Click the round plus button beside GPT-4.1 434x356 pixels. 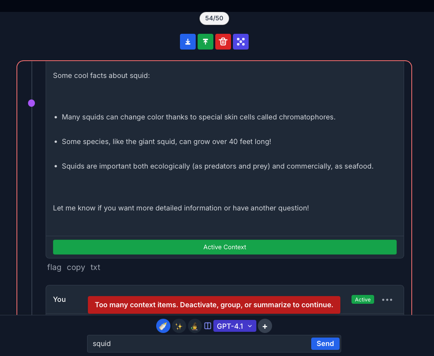[265, 326]
